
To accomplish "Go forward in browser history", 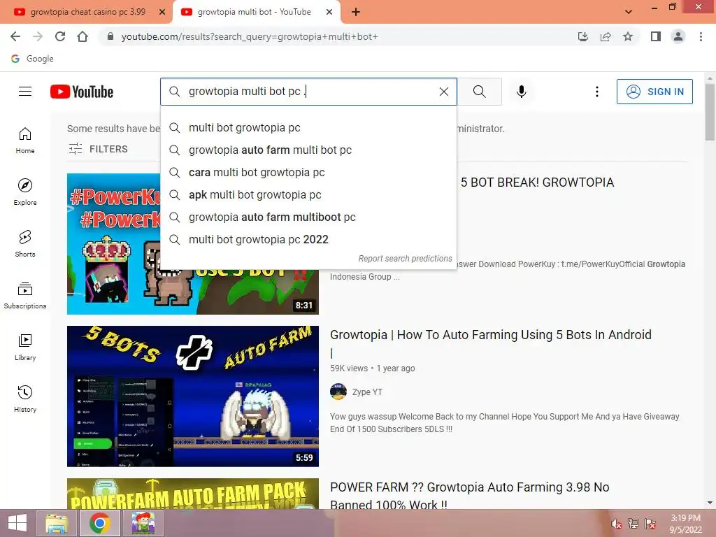I will 38,36.
